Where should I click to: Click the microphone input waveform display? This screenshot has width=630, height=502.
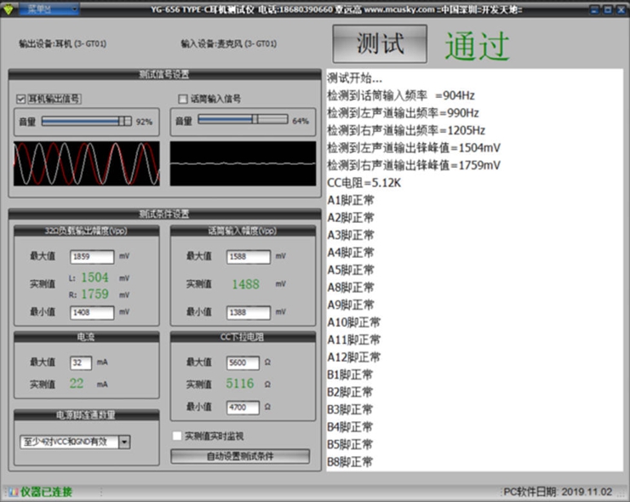tap(243, 163)
